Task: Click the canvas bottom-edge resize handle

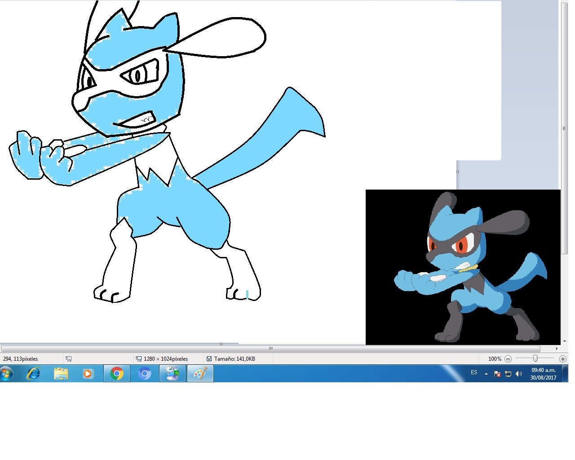Action: [x=221, y=344]
